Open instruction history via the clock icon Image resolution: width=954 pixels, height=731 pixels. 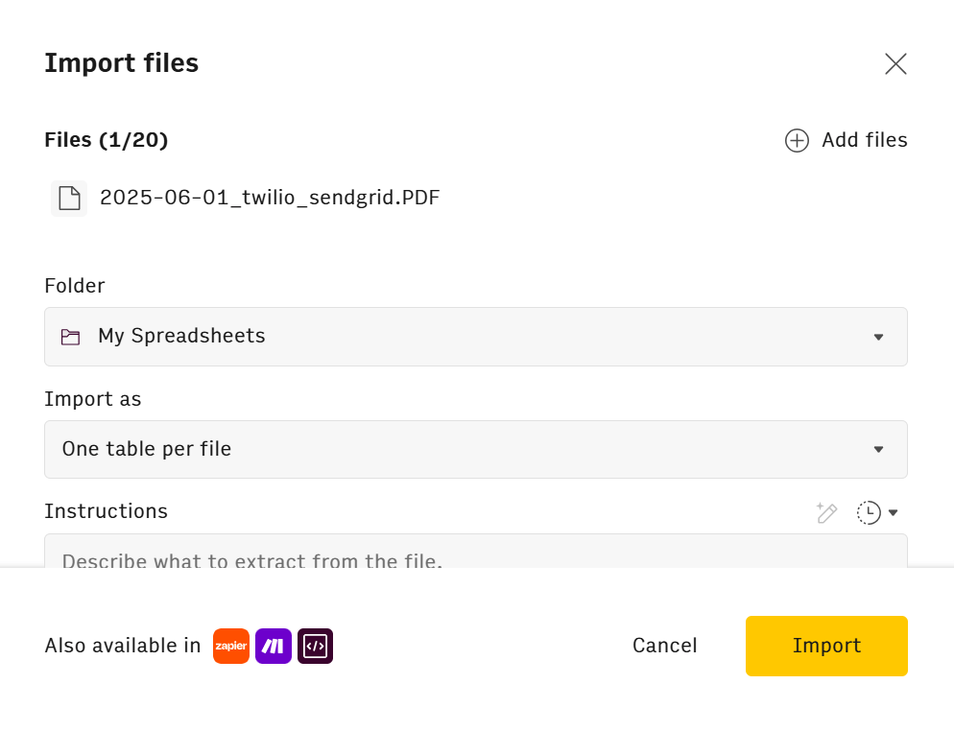click(867, 512)
